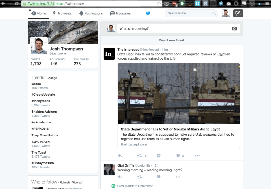Like Gigi Griffis tweet
The height and width of the screenshot is (189, 271).
tap(159, 177)
